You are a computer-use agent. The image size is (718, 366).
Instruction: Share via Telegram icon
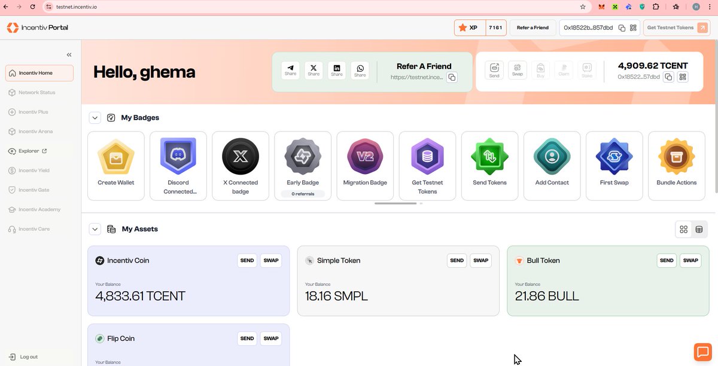291,71
